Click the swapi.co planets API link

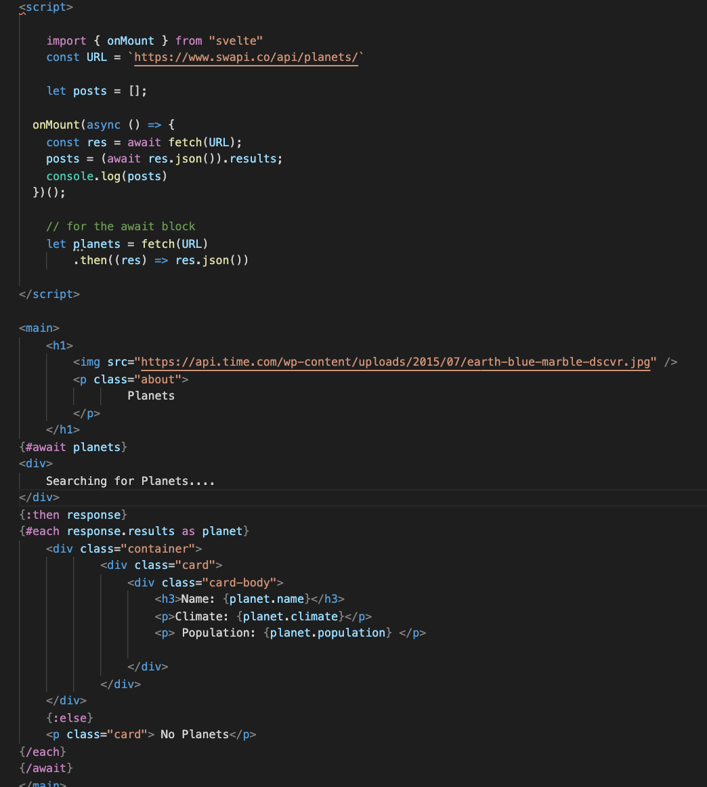(x=246, y=57)
